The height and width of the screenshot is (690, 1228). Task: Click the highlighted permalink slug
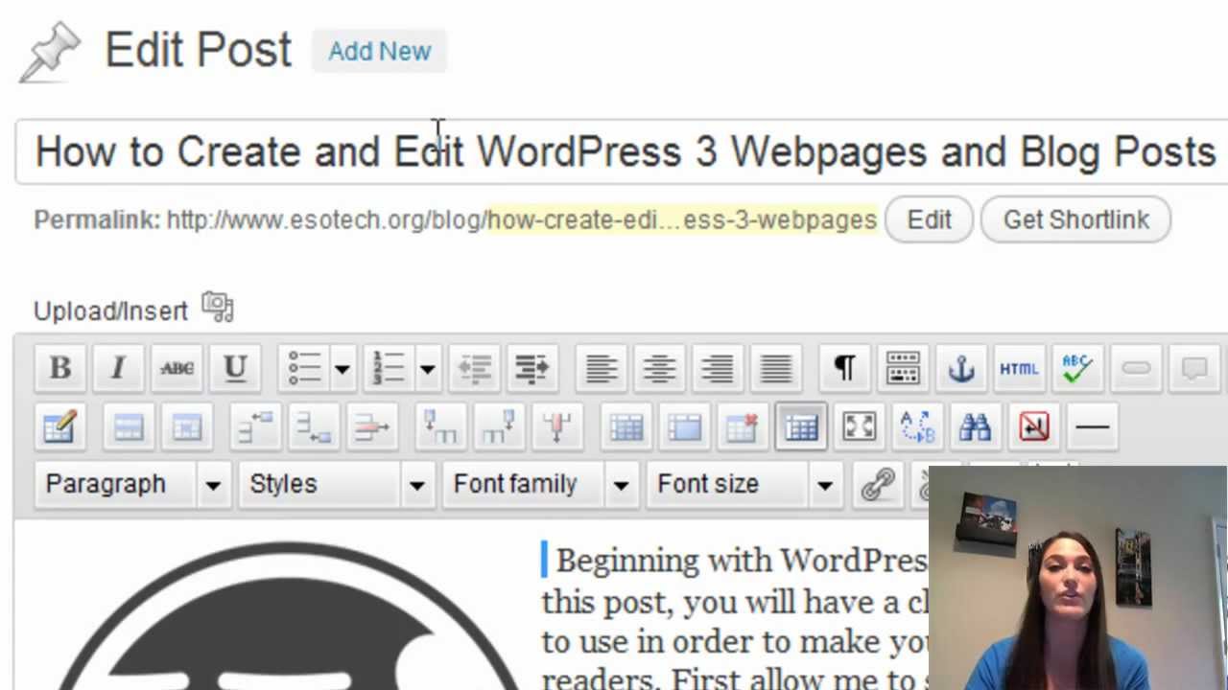682,219
